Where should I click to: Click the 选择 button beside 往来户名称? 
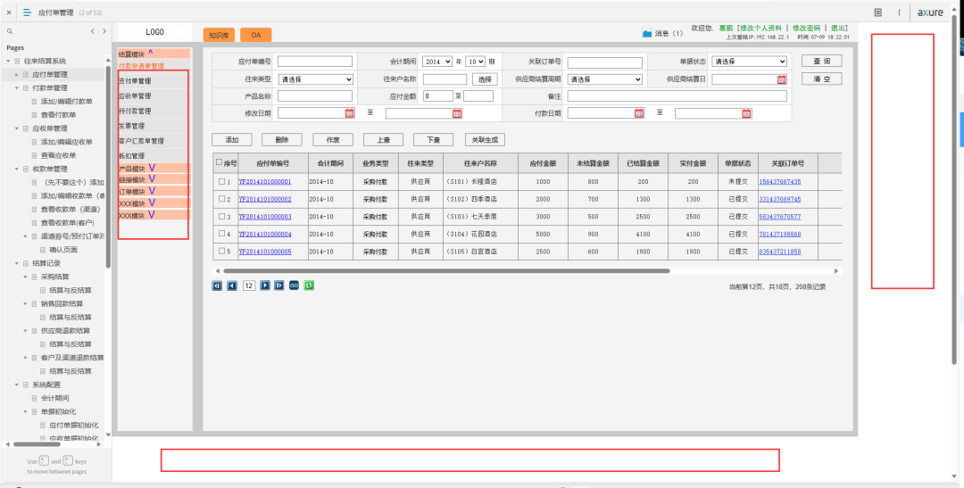485,79
